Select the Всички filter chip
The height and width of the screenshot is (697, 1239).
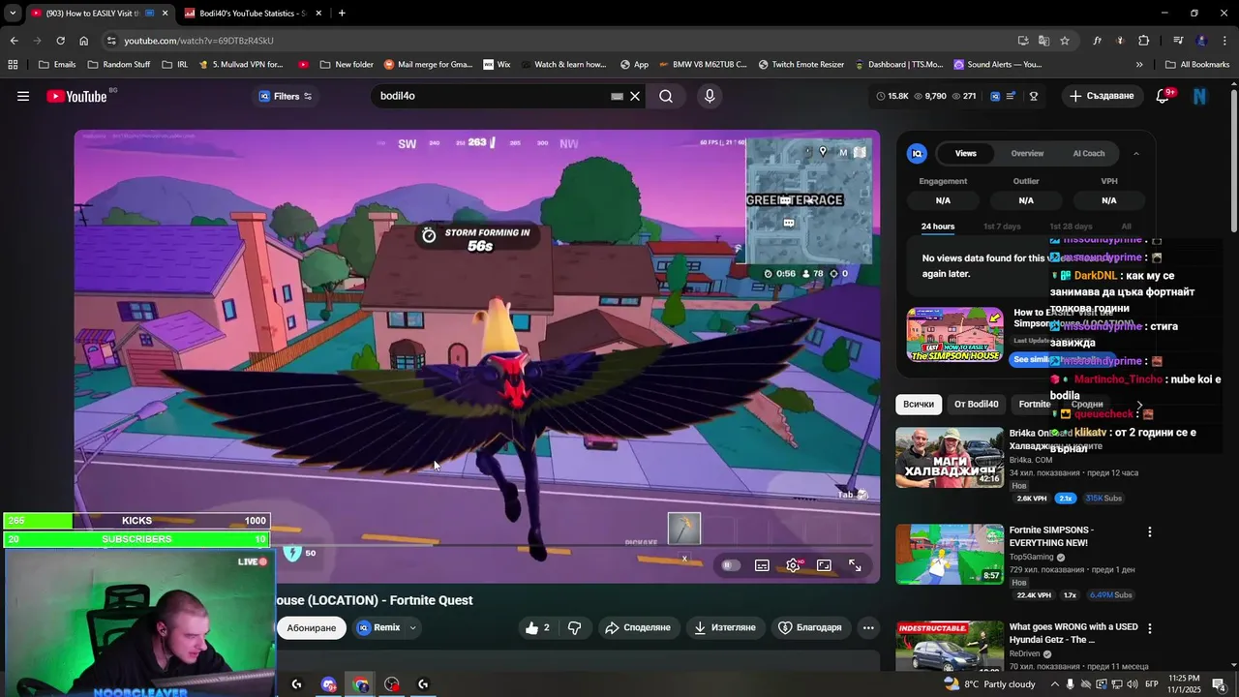pos(919,404)
